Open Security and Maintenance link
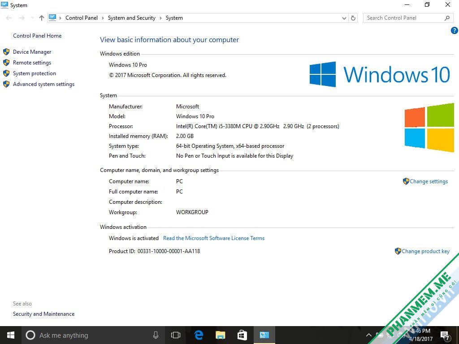 point(43,314)
